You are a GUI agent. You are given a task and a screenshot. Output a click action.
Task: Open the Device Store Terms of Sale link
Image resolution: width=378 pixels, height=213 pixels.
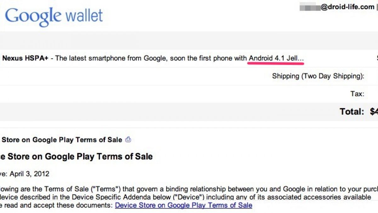[x=183, y=205]
